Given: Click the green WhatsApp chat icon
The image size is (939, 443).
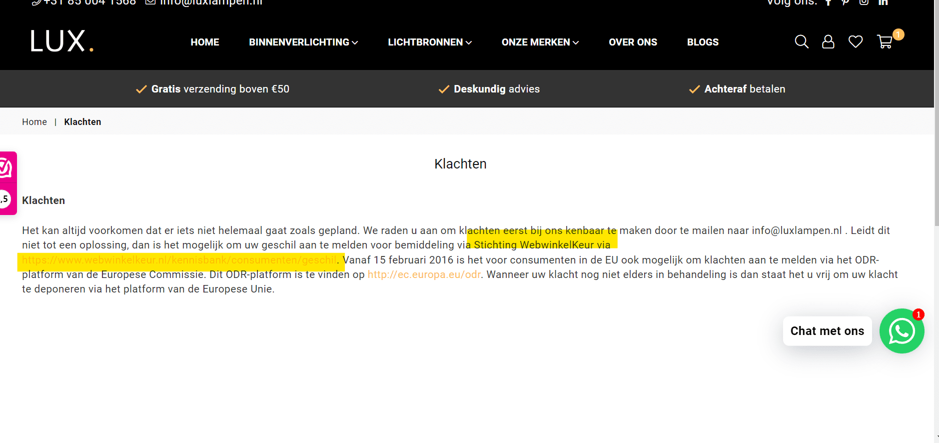Looking at the screenshot, I should click(x=902, y=331).
